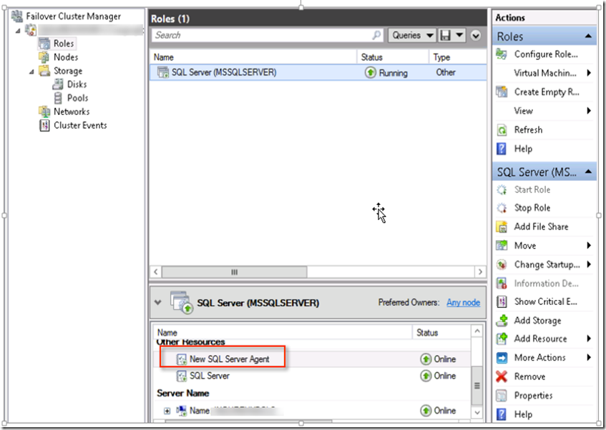The image size is (606, 430).
Task: Click Add File Share action text
Action: point(541,226)
